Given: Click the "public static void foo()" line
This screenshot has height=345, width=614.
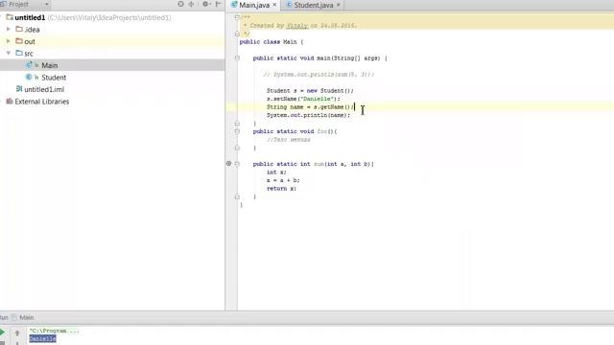Looking at the screenshot, I should point(295,131).
